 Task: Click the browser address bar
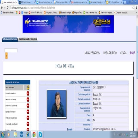tap(71, 8)
